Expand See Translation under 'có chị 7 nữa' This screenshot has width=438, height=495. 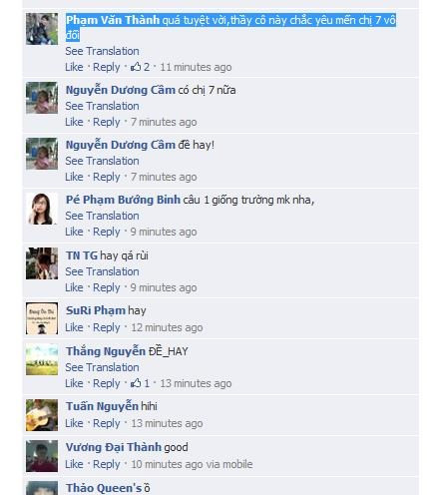tap(102, 106)
